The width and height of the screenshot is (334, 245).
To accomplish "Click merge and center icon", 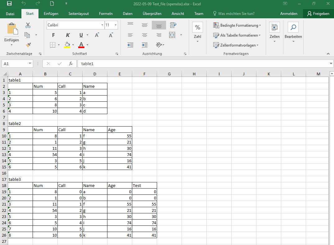I will [172, 35].
